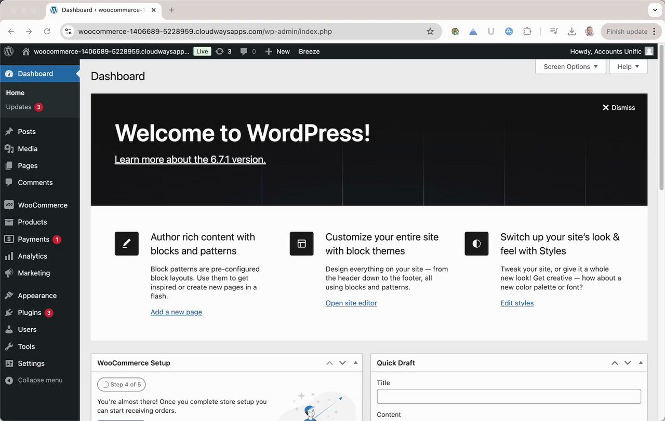The image size is (665, 421).
Task: Open the Chrome profile avatar
Action: [589, 32]
